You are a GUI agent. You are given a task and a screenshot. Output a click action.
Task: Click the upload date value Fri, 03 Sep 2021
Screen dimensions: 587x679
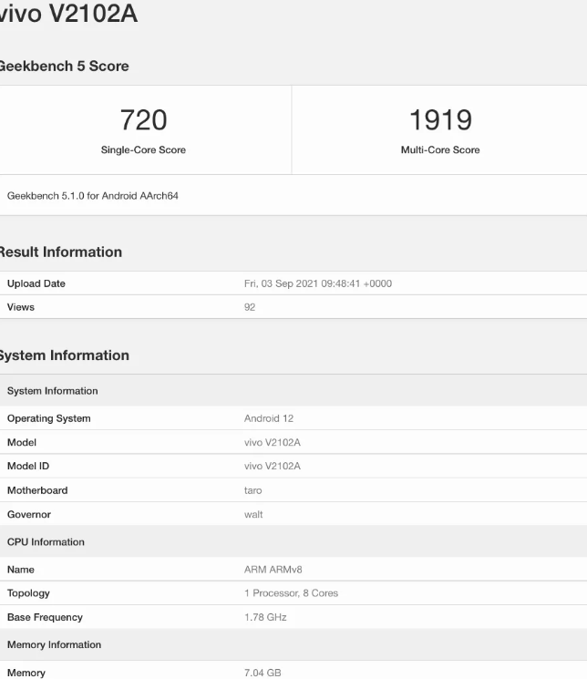pos(318,283)
